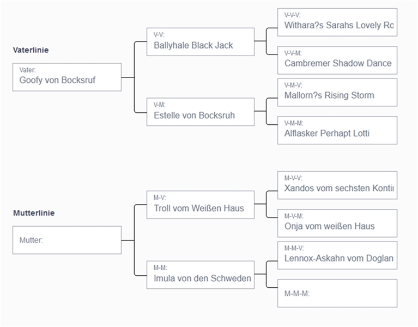The height and width of the screenshot is (327, 418).
Task: Select the Ballyhale Black Jack entry
Action: (x=200, y=42)
